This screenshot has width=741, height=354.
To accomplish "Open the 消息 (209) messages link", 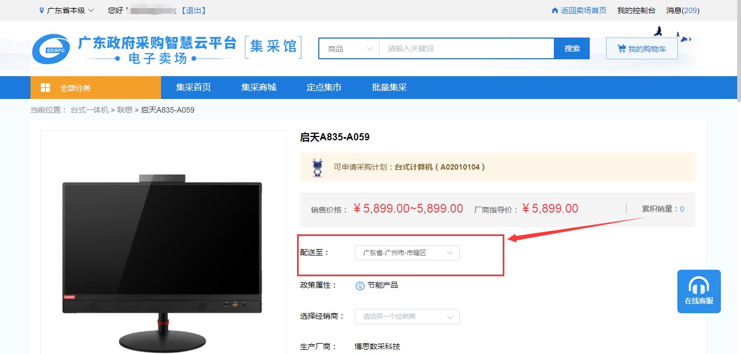I will 683,10.
